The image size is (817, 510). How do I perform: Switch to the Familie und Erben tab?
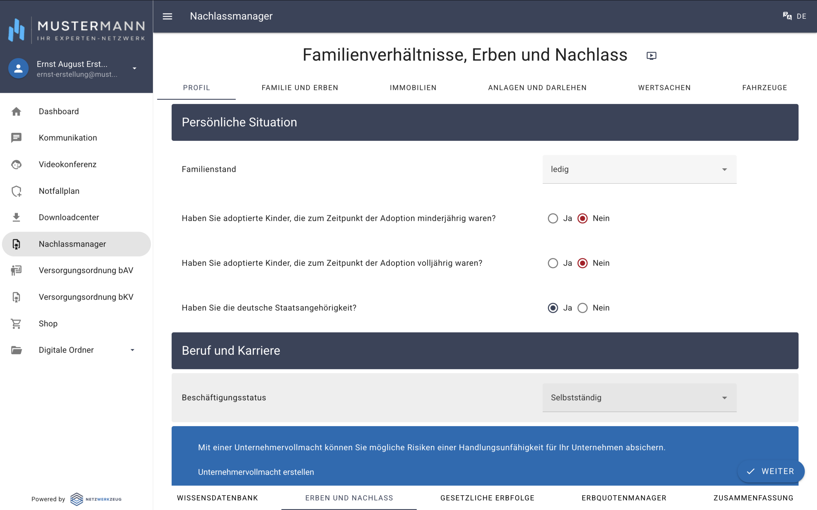coord(300,88)
